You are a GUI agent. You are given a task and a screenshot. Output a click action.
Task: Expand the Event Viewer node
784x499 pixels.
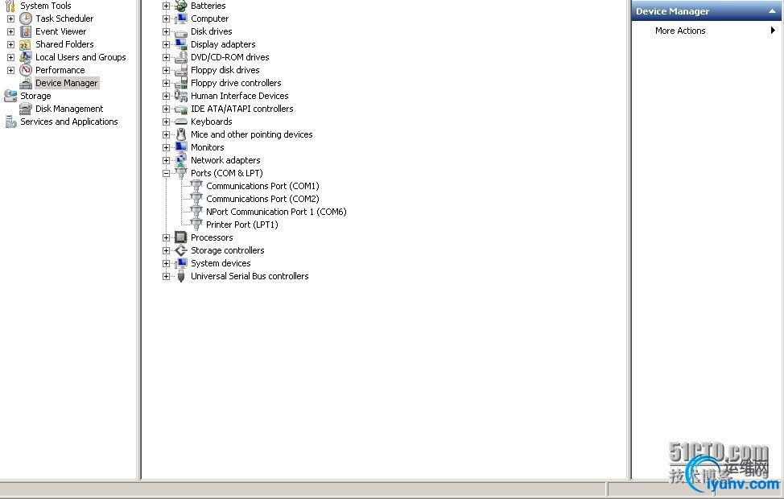[10, 32]
